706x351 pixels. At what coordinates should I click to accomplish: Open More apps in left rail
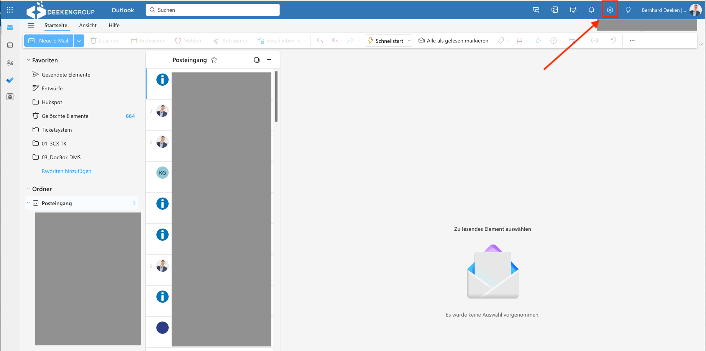pyautogui.click(x=10, y=97)
